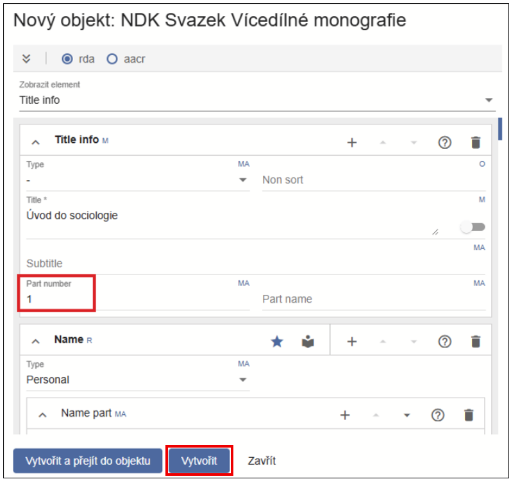Select the aacr radio option

pyautogui.click(x=112, y=59)
